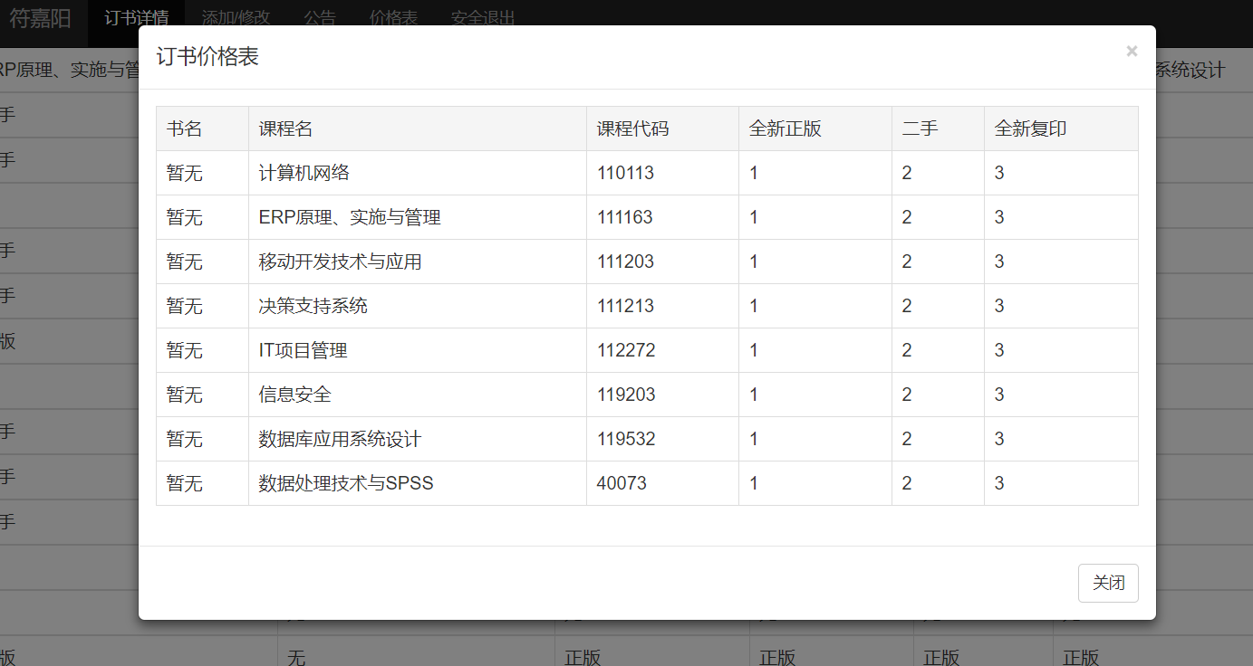Screen dimensions: 1253x666
Task: Click the 决策支持系统 course cell
Action: tap(313, 306)
